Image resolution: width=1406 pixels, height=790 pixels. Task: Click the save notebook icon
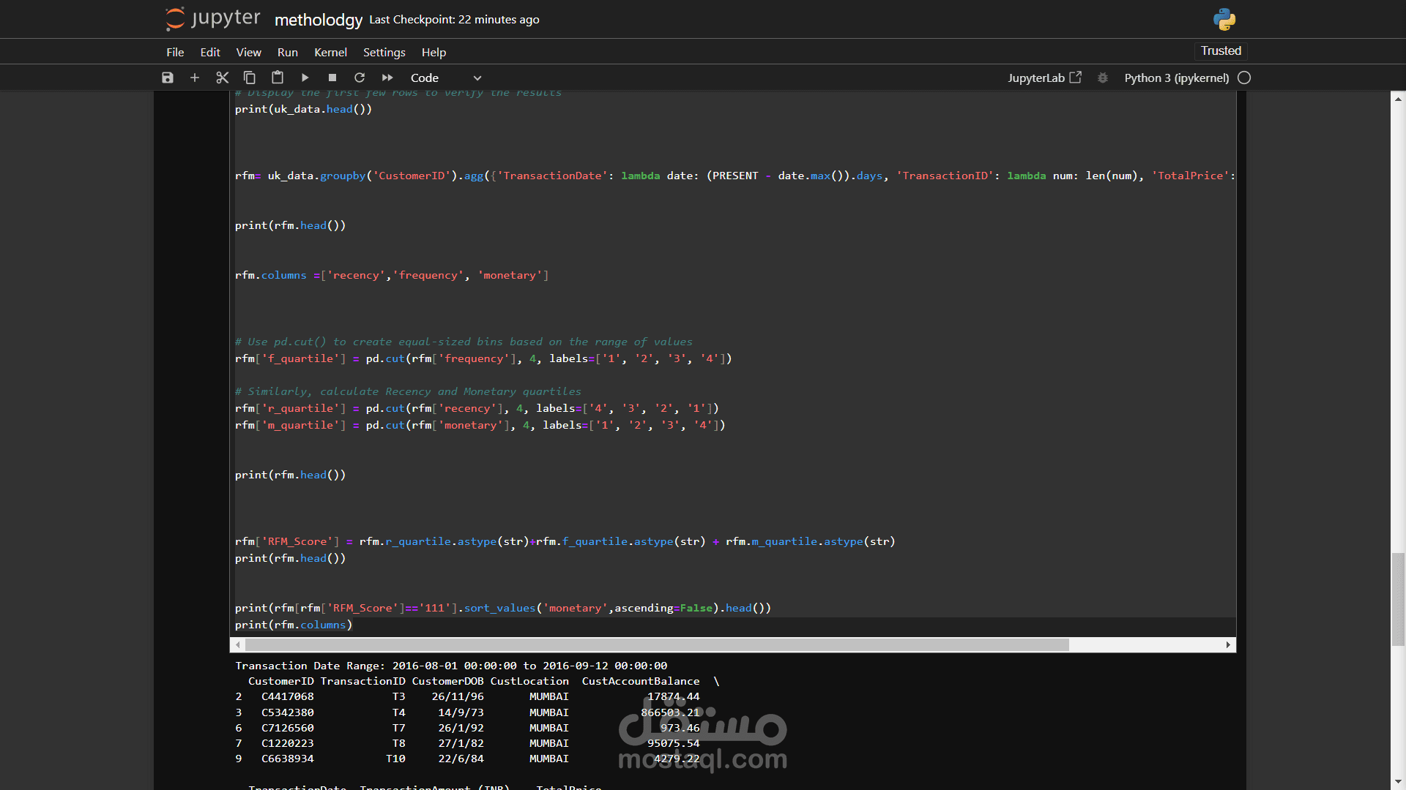(168, 78)
